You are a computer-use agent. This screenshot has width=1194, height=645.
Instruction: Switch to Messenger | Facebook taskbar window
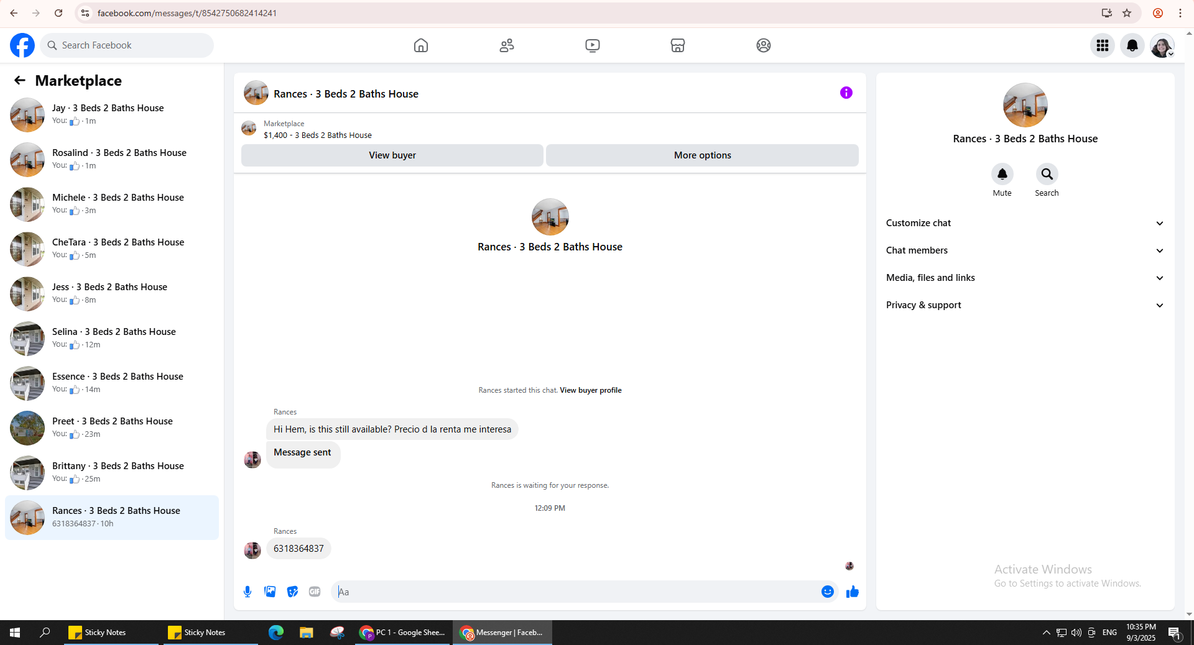[502, 633]
